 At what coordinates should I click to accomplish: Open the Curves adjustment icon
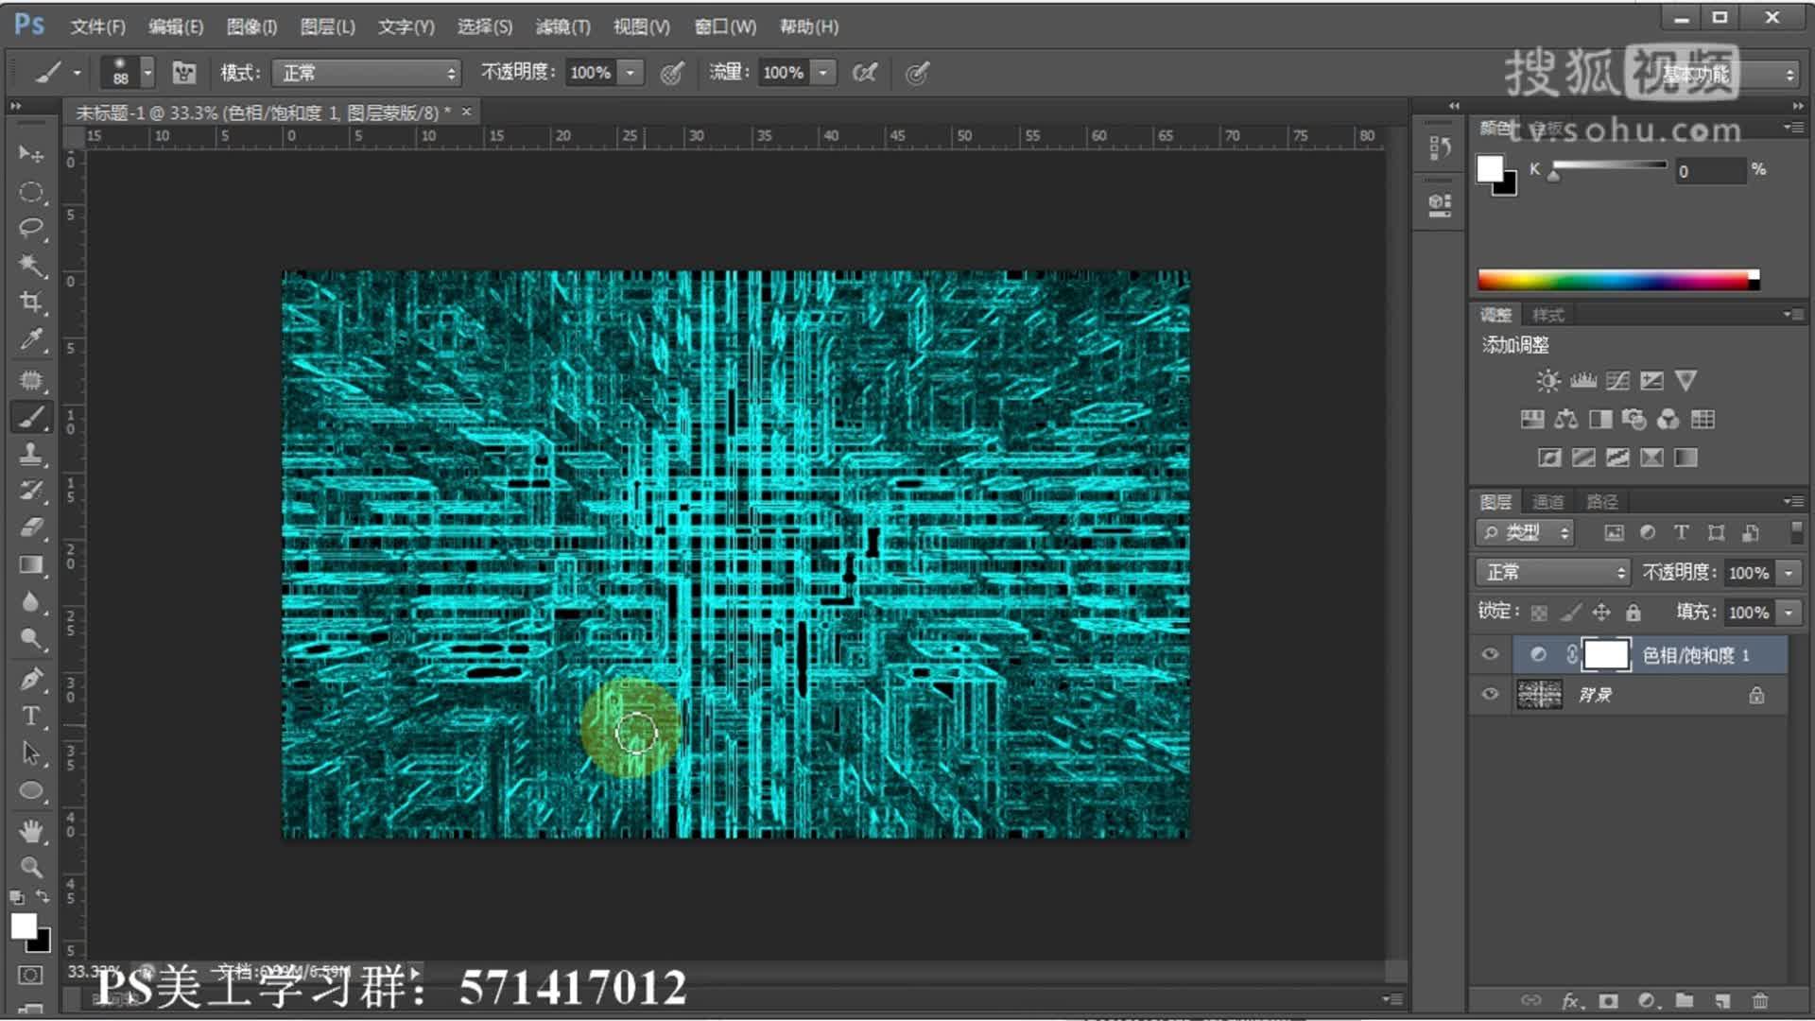click(1618, 380)
